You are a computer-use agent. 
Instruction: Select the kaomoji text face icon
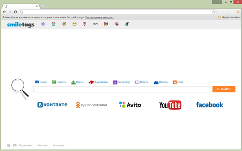coord(95,24)
